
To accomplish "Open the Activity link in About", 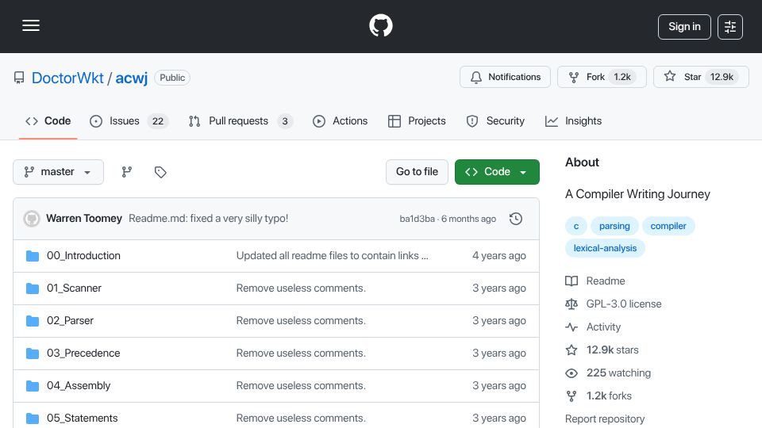I will coord(593,327).
